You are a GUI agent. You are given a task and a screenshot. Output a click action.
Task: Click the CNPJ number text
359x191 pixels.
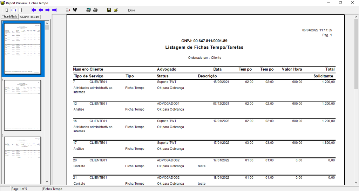(204, 41)
